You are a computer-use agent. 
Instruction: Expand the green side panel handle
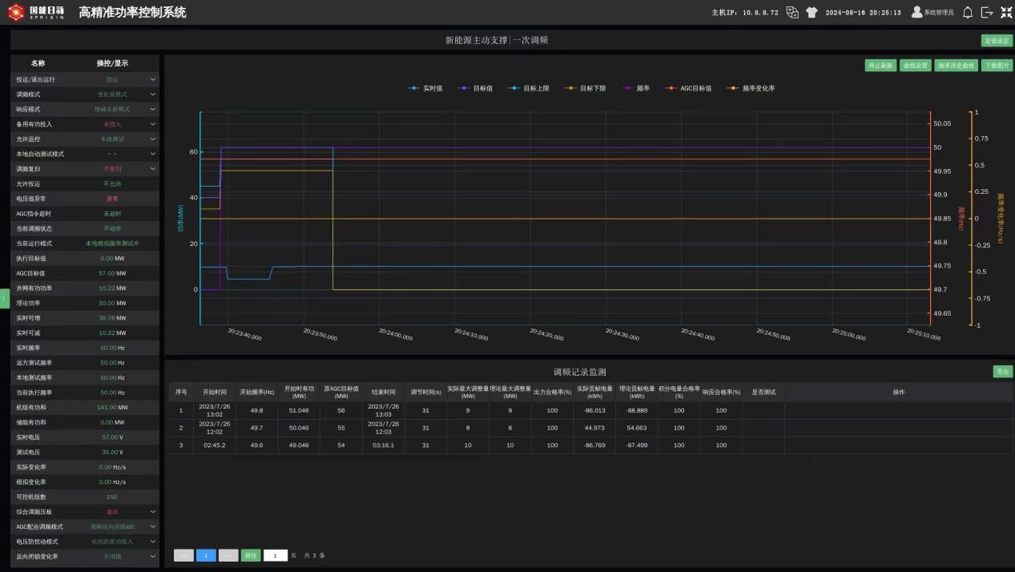tap(4, 298)
